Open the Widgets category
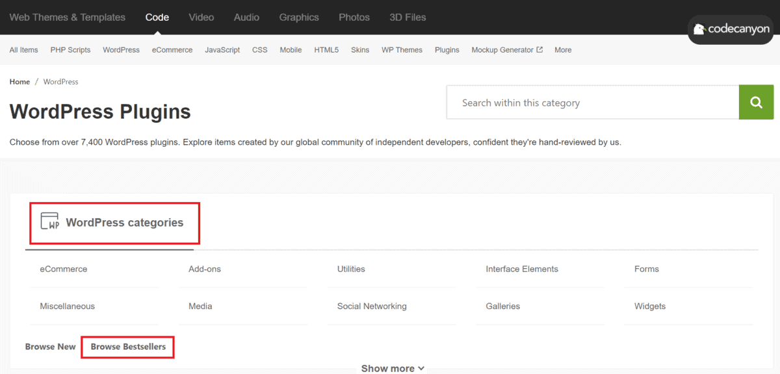Viewport: 780px width, 374px height. tap(649, 306)
